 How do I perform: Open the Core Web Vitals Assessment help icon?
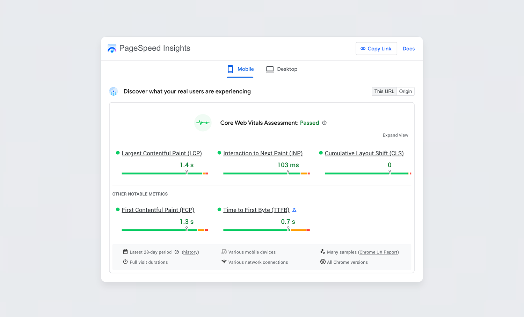coord(324,123)
